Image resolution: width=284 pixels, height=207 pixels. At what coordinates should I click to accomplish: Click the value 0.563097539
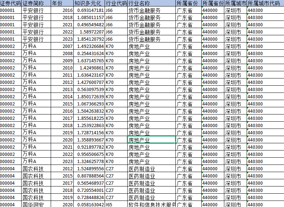click(x=91, y=89)
